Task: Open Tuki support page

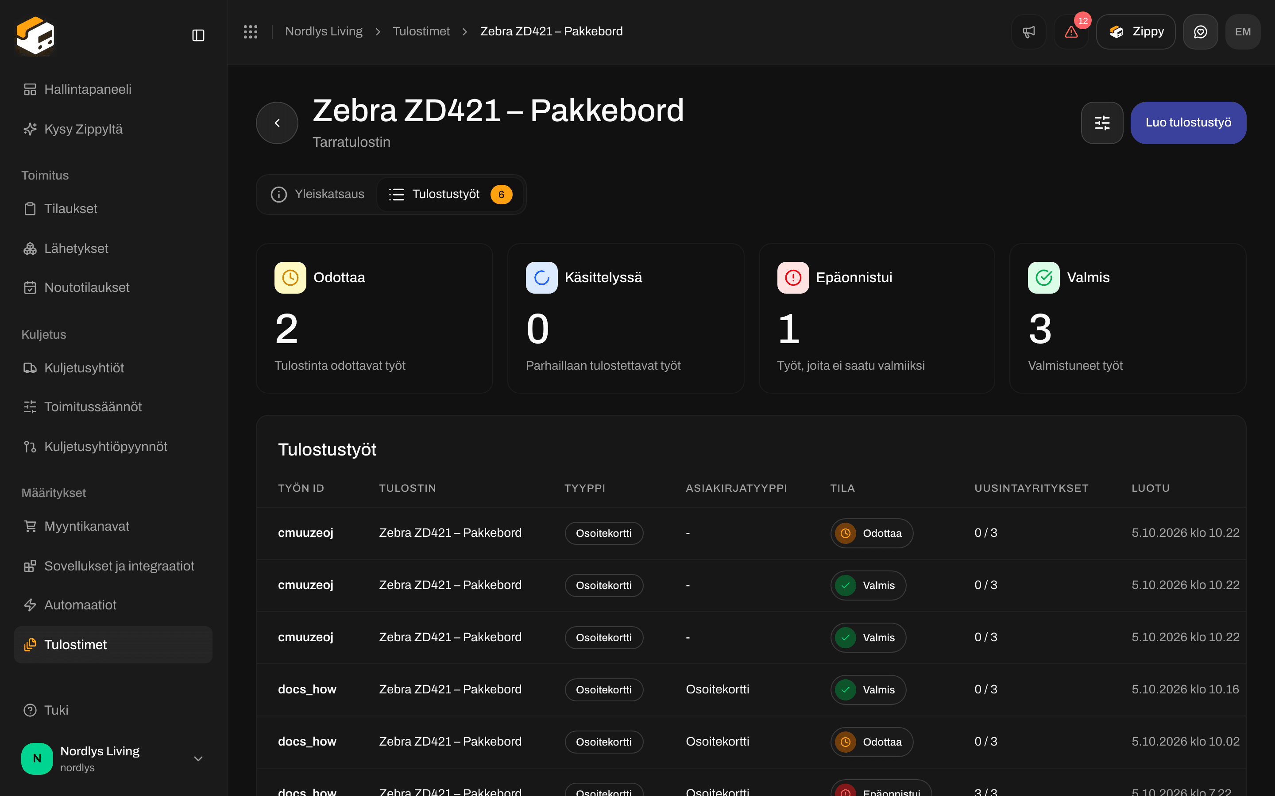Action: [113, 710]
